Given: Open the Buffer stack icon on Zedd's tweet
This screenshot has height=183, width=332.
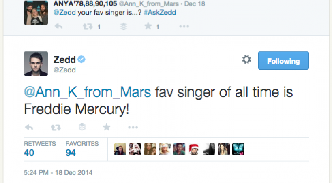Looking at the screenshot, I should 82,127.
